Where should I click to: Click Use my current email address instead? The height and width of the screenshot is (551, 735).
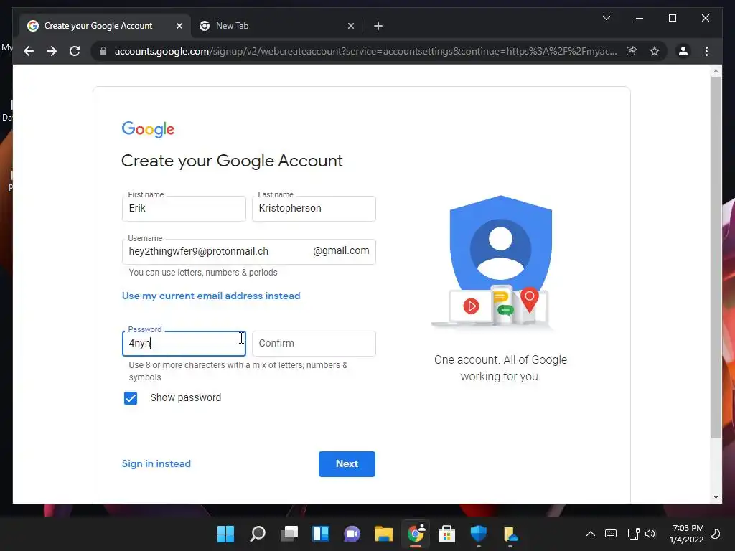(x=211, y=296)
